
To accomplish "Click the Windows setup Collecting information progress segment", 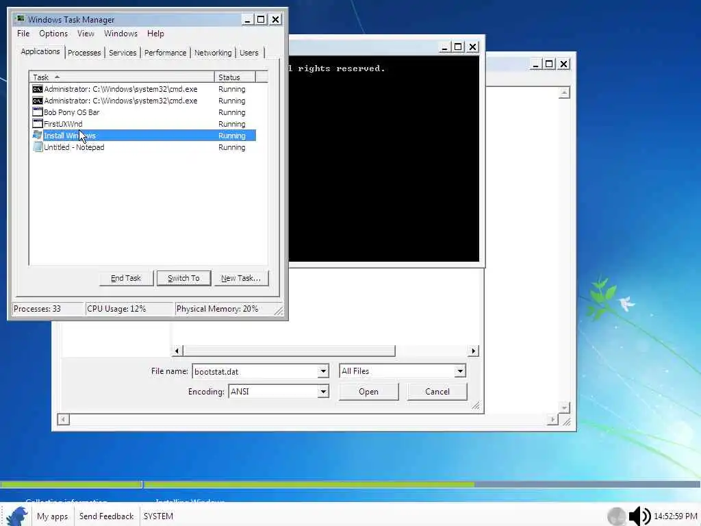I will coord(71,484).
